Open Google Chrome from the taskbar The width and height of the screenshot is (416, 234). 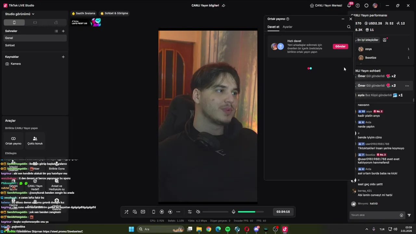pyautogui.click(x=209, y=229)
